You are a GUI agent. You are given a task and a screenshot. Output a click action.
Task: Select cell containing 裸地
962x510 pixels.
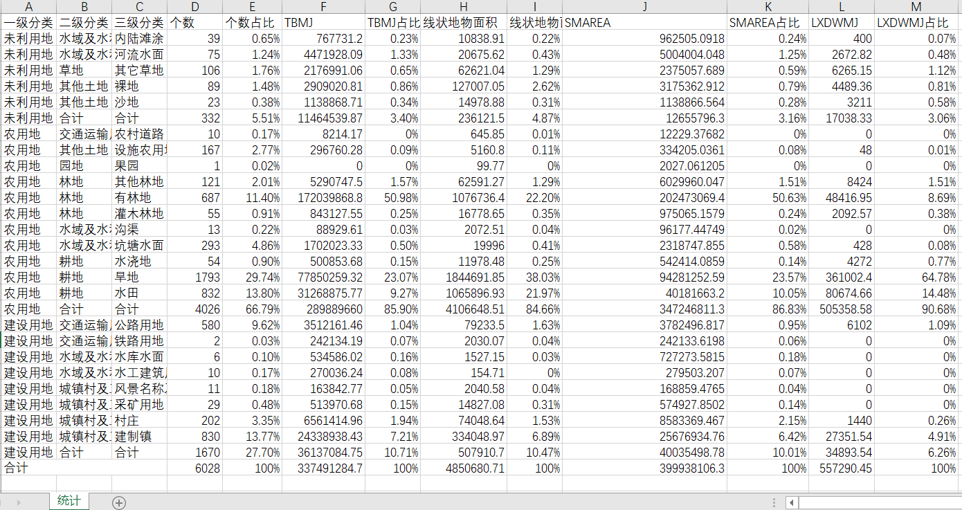click(139, 86)
